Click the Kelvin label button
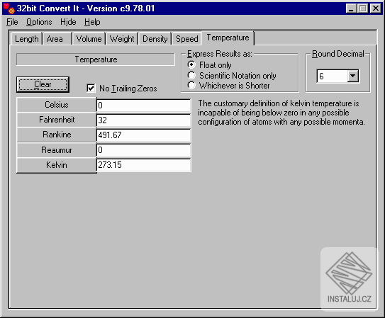This screenshot has width=385, height=318. click(57, 165)
